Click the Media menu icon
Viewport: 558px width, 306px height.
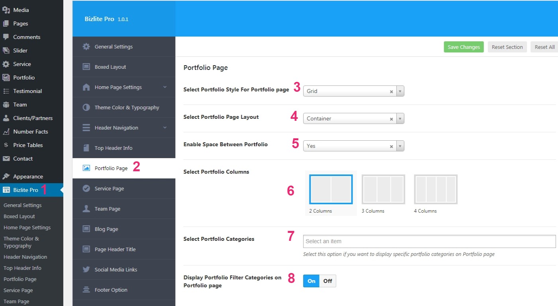coord(6,10)
